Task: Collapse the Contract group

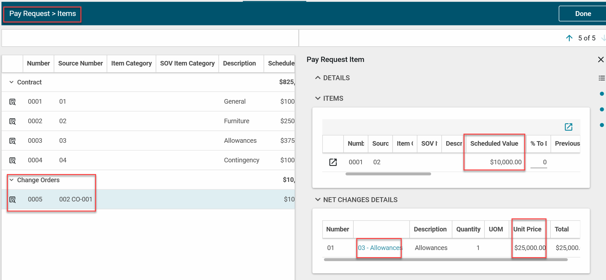Action: pos(11,82)
